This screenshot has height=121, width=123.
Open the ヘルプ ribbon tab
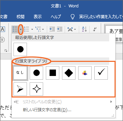[x=56, y=17]
